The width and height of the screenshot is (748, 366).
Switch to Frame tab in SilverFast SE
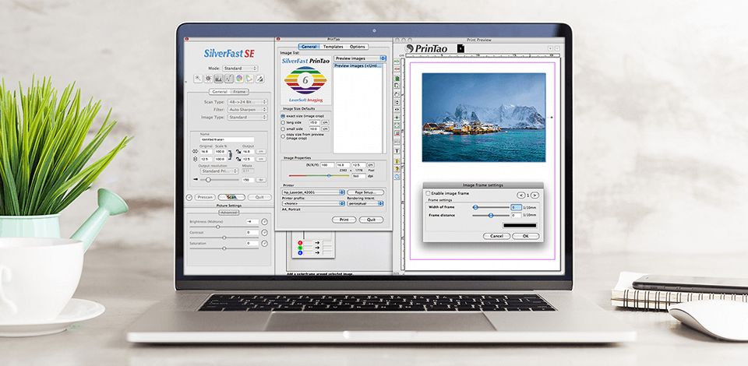(239, 92)
